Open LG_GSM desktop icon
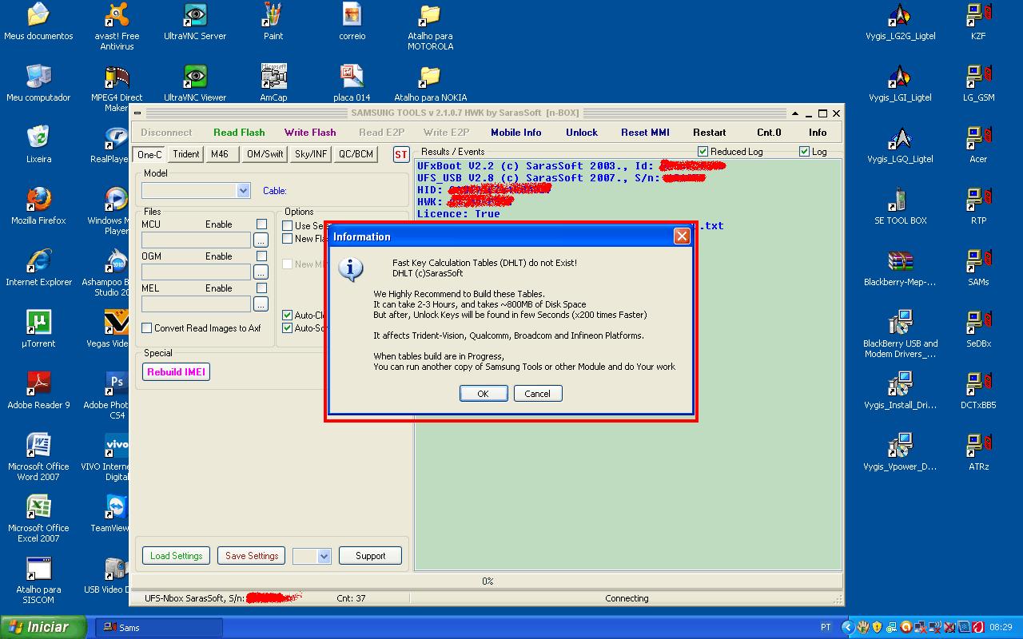This screenshot has height=639, width=1023. click(978, 83)
